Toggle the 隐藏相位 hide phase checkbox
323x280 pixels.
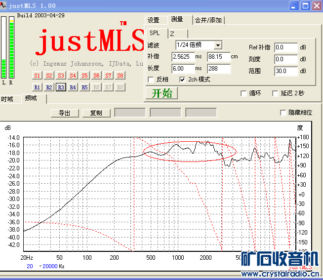(283, 113)
